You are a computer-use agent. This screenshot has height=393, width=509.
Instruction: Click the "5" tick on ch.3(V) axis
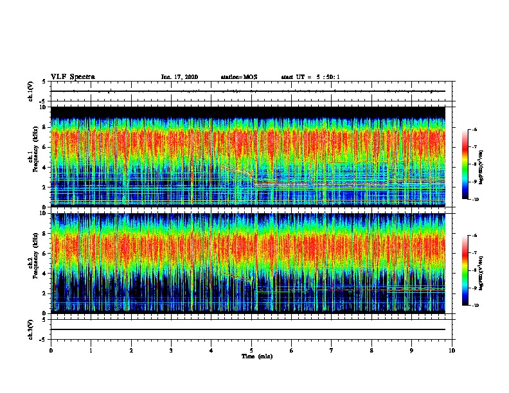(x=44, y=320)
